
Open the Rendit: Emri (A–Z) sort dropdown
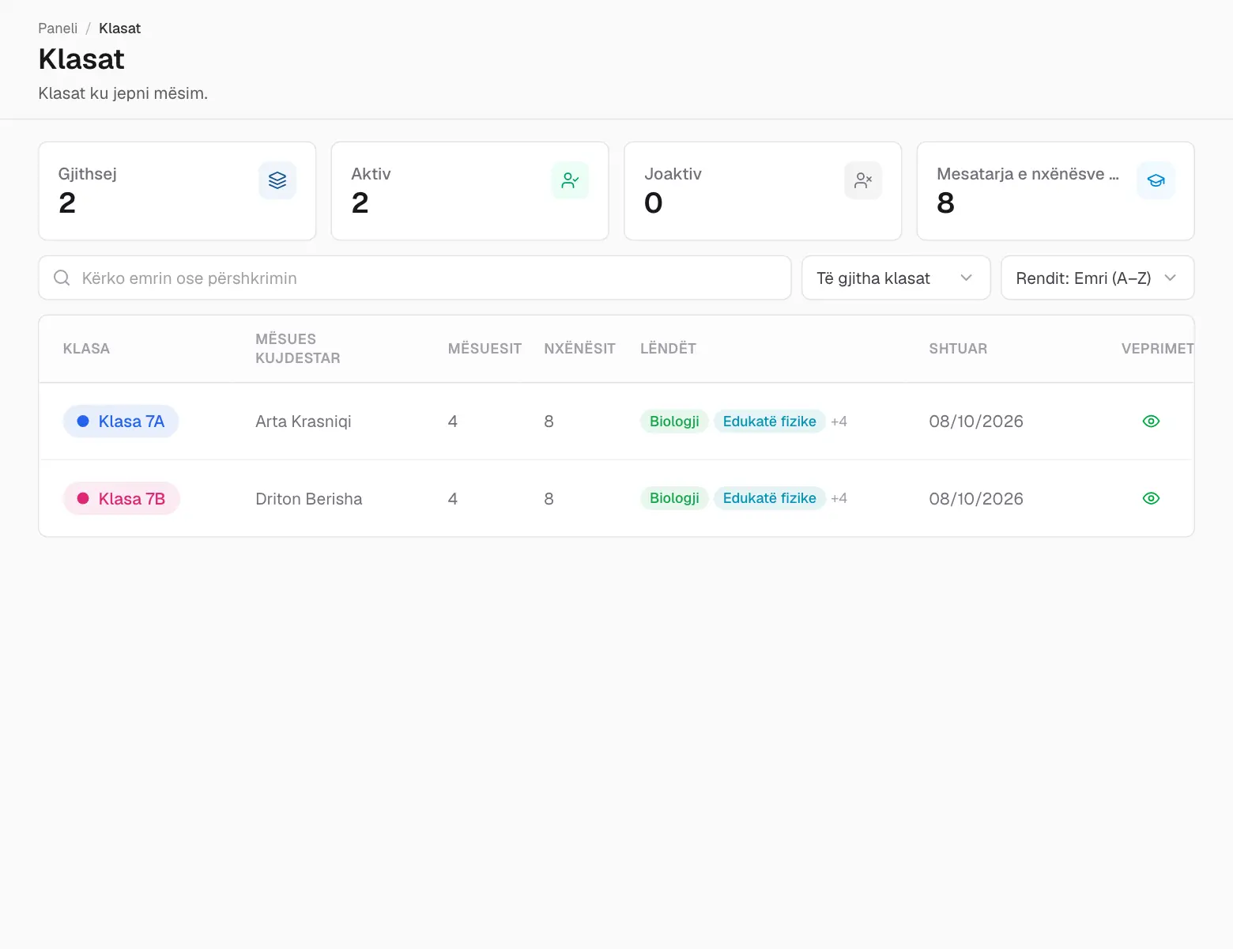click(x=1097, y=278)
